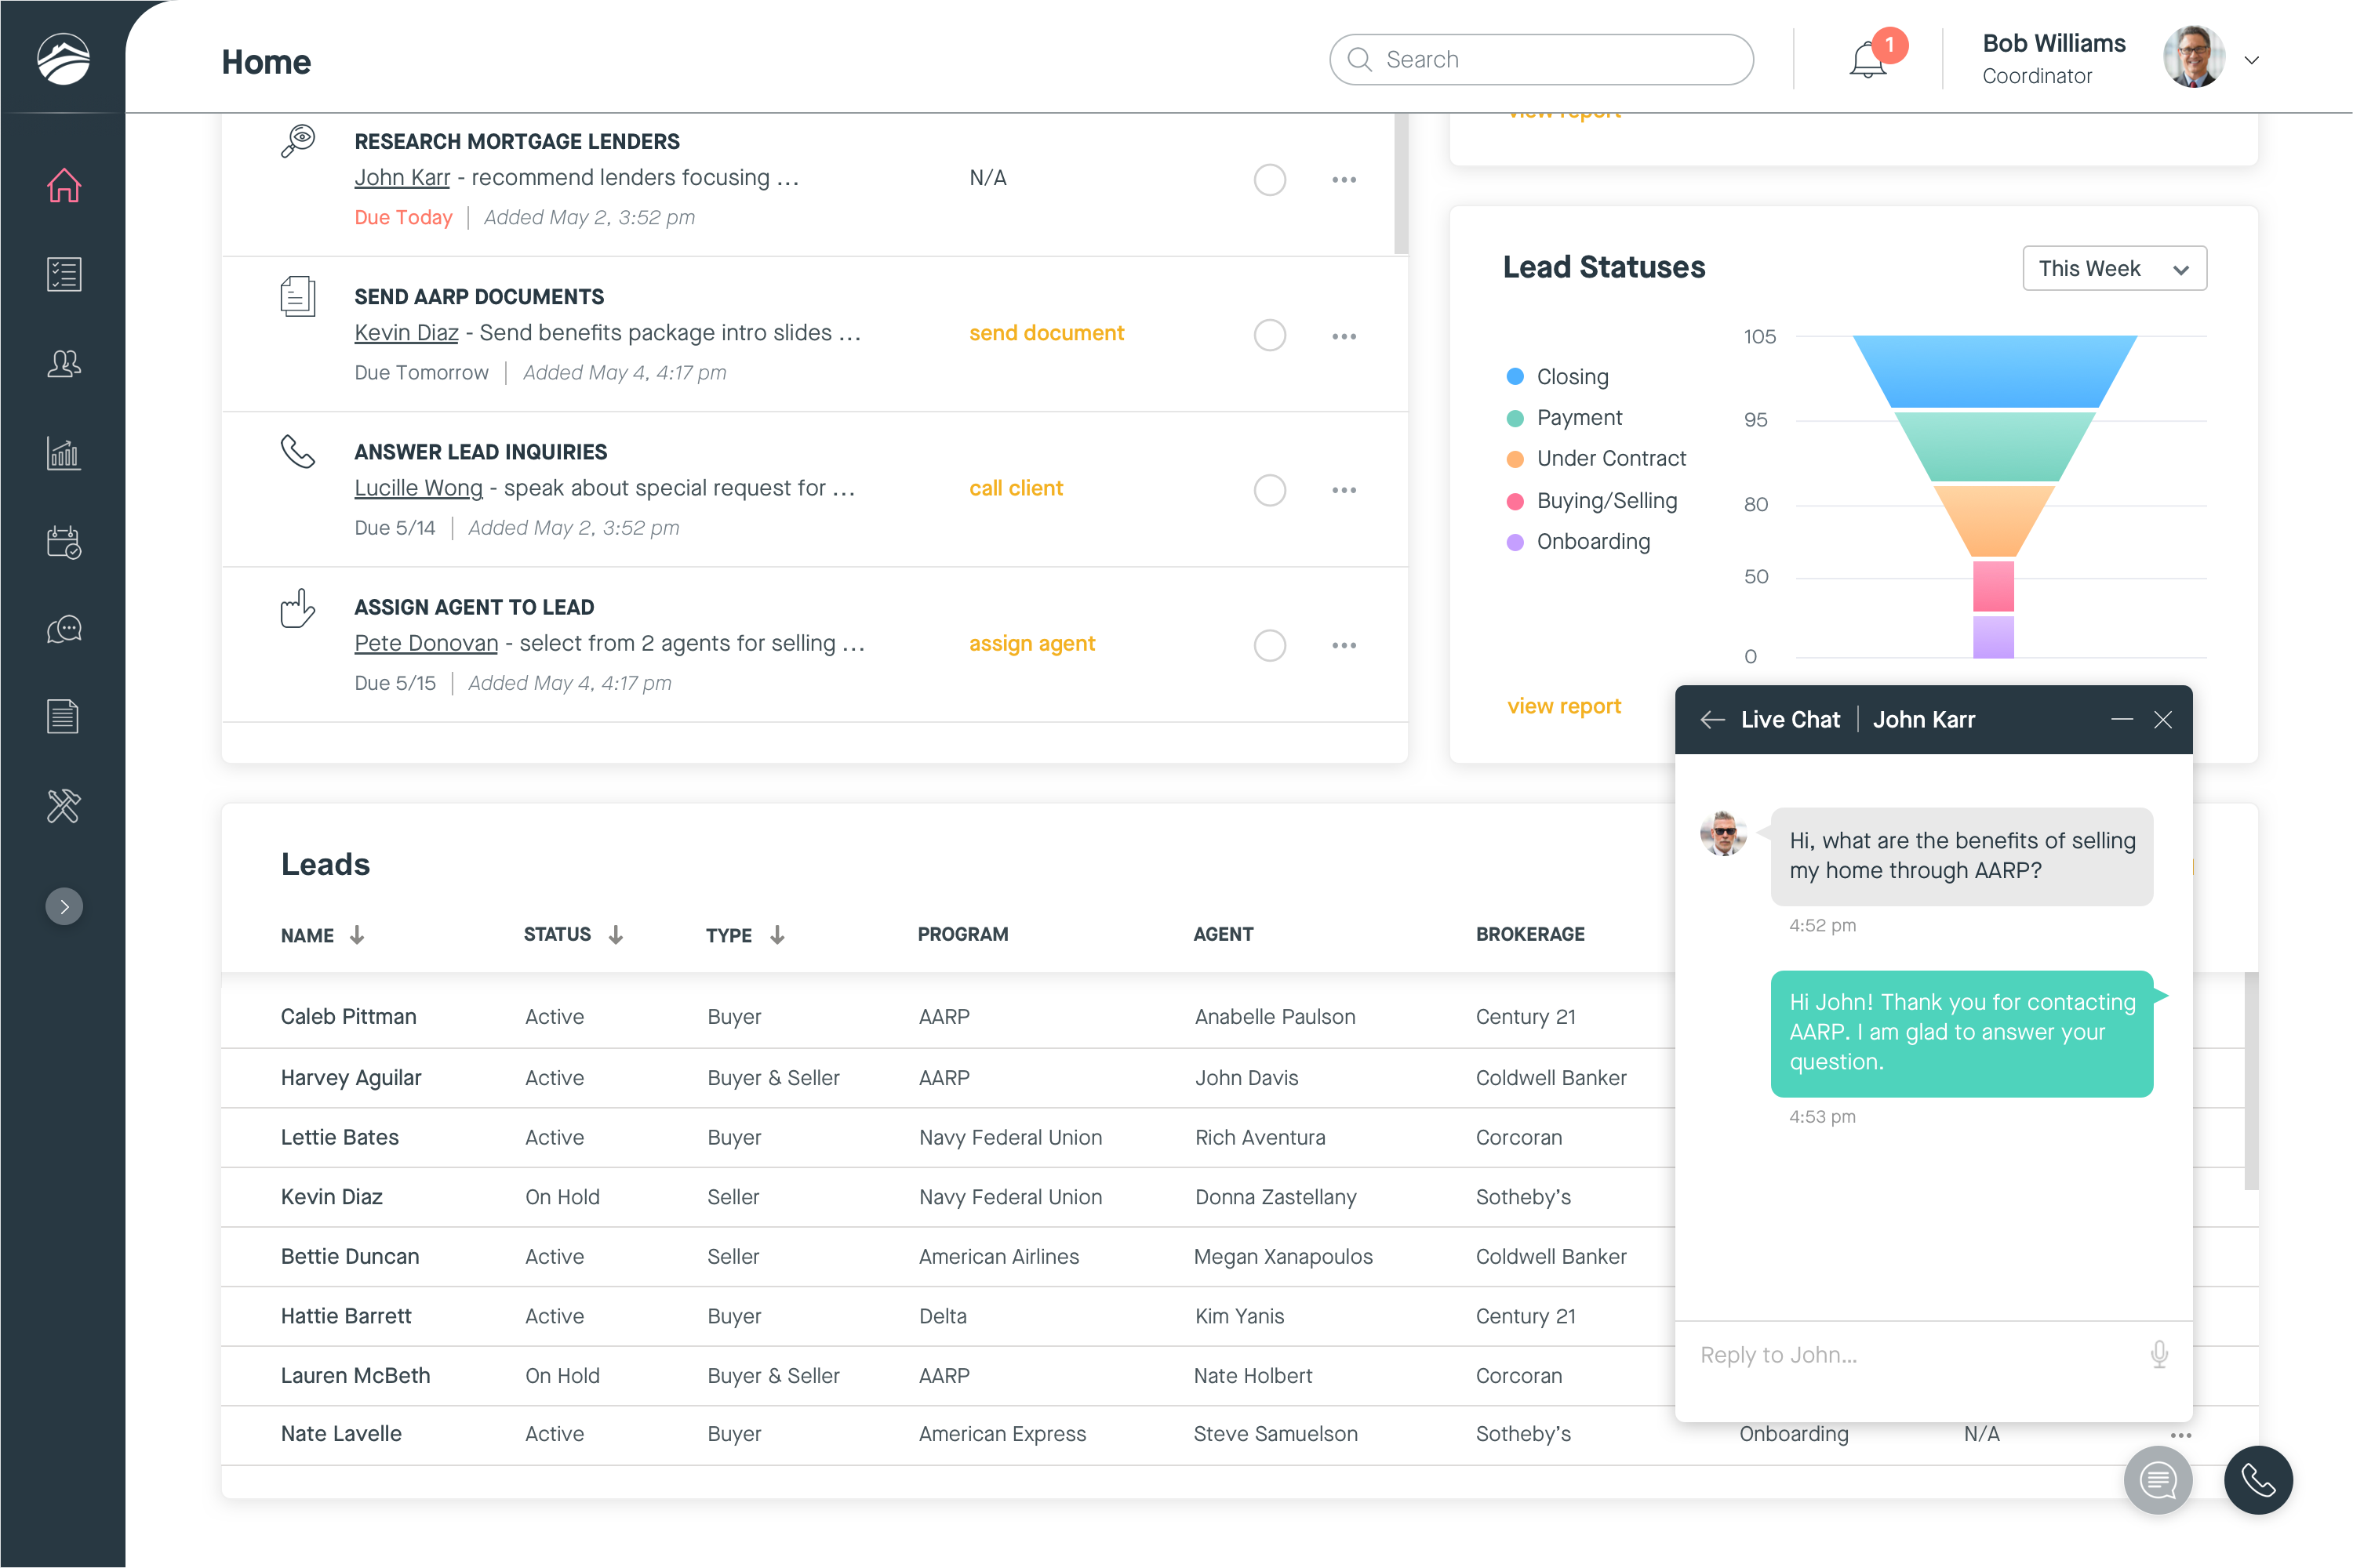Click the send document action link

[x=1046, y=333]
